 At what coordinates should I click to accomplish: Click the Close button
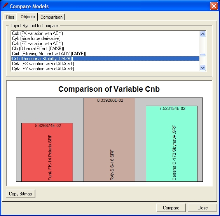pos(203,208)
